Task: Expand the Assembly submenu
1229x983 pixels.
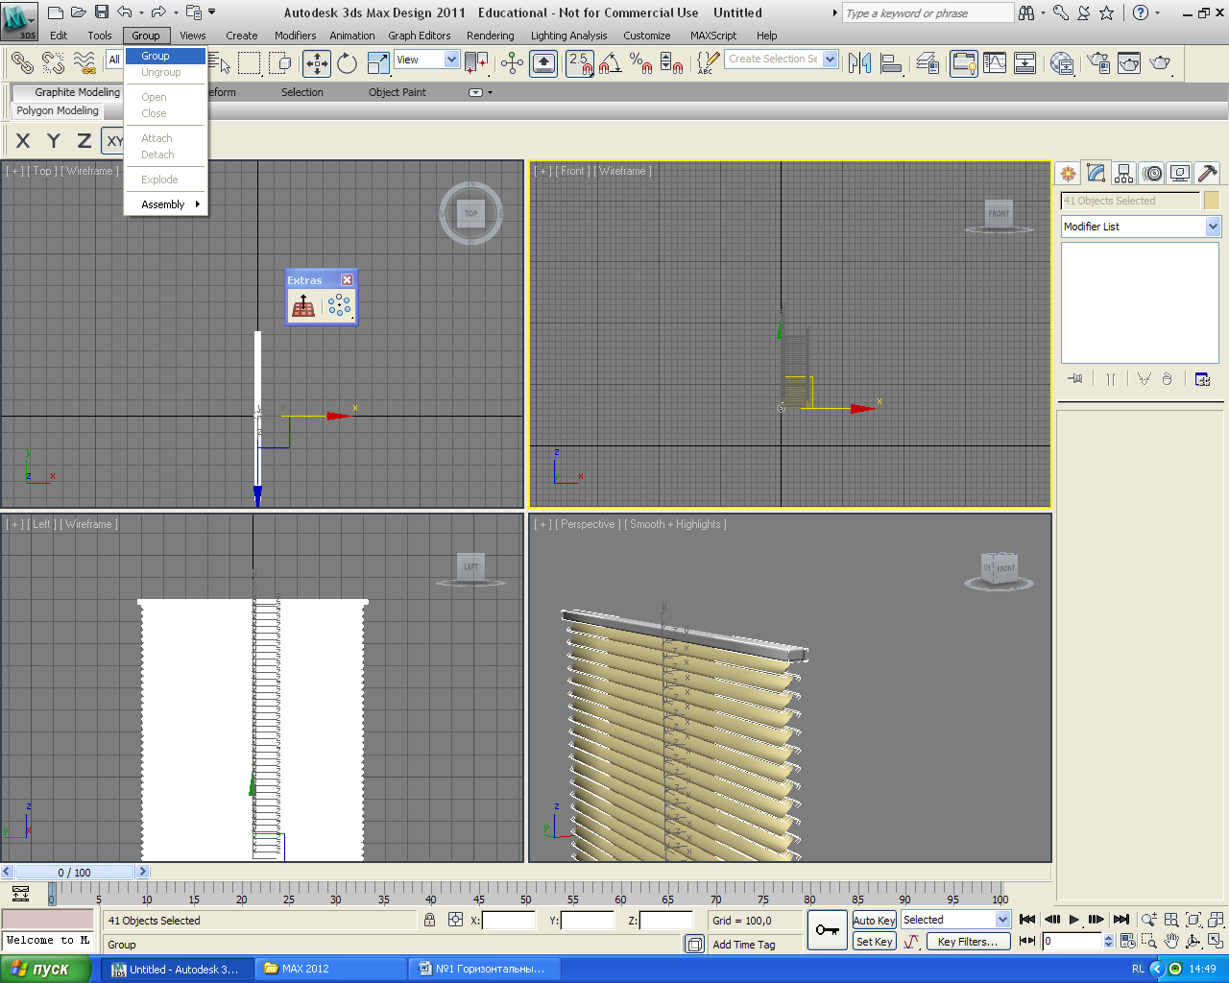Action: click(166, 204)
